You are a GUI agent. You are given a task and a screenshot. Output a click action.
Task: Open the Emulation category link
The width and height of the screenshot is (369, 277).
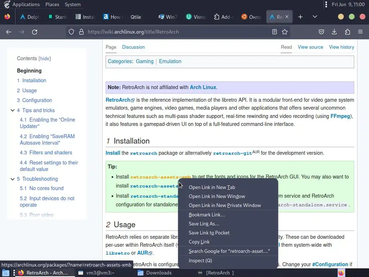click(x=170, y=61)
